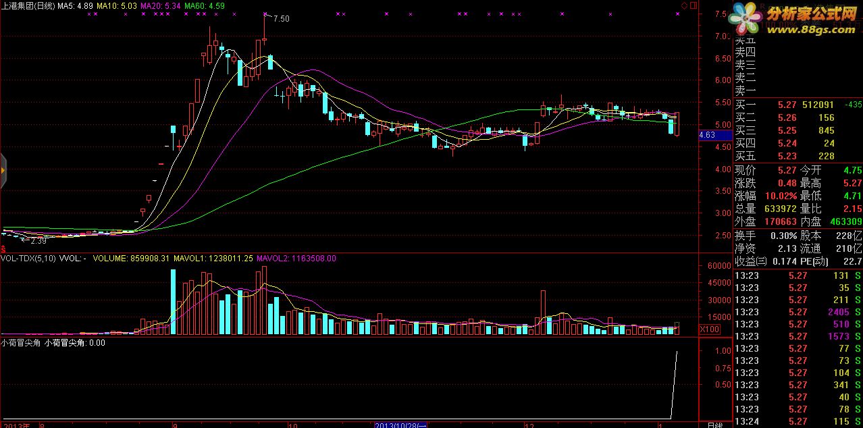Select the 买三 bid row at 5.25
This screenshot has width=863, height=428.
(x=798, y=130)
